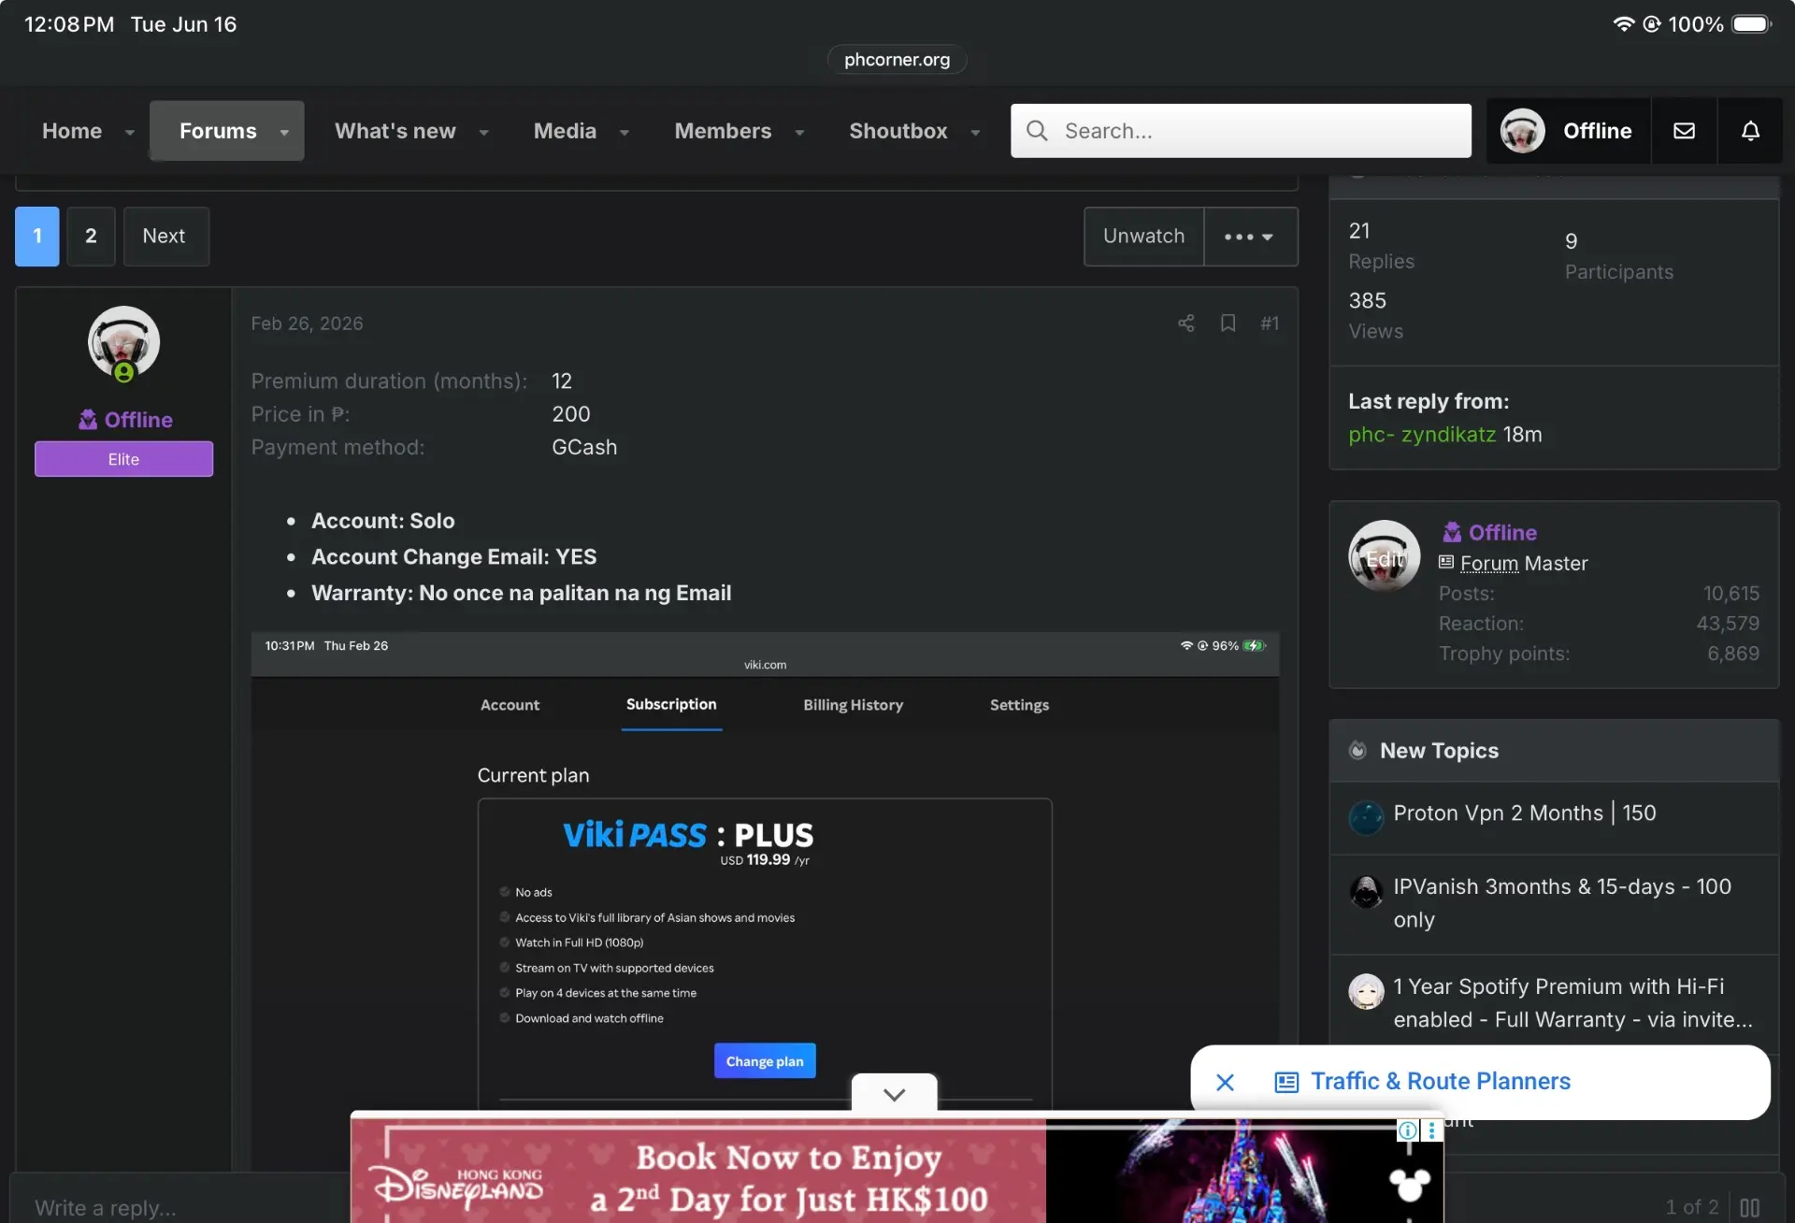Click Offline username under post avatar
This screenshot has width=1795, height=1223.
pos(138,420)
